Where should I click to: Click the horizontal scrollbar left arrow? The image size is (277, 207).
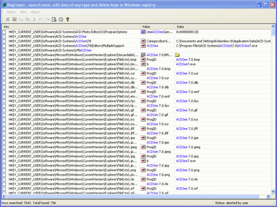pos(4,196)
